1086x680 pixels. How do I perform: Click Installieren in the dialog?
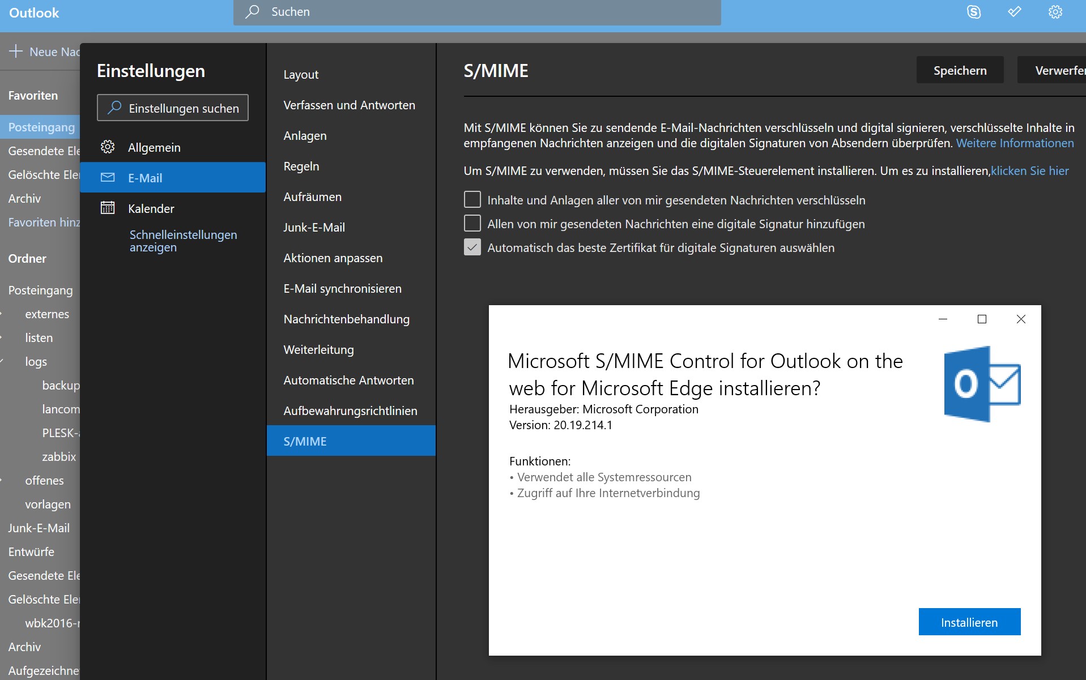(x=969, y=622)
